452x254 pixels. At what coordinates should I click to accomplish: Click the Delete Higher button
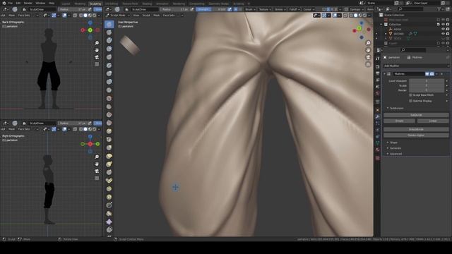click(416, 135)
